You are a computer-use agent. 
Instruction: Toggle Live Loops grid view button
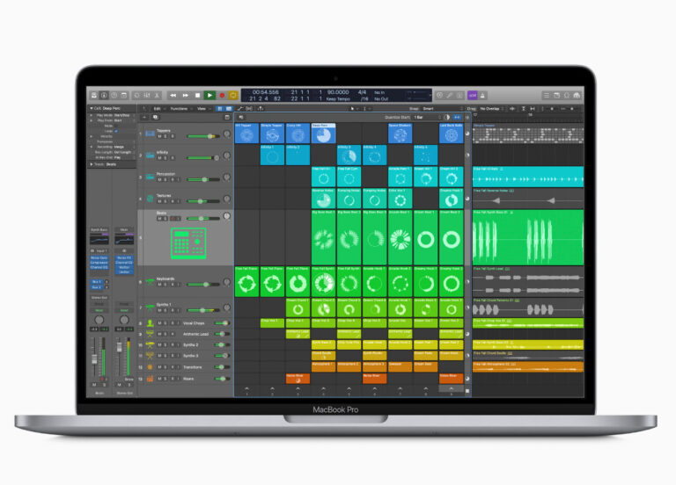(x=220, y=108)
